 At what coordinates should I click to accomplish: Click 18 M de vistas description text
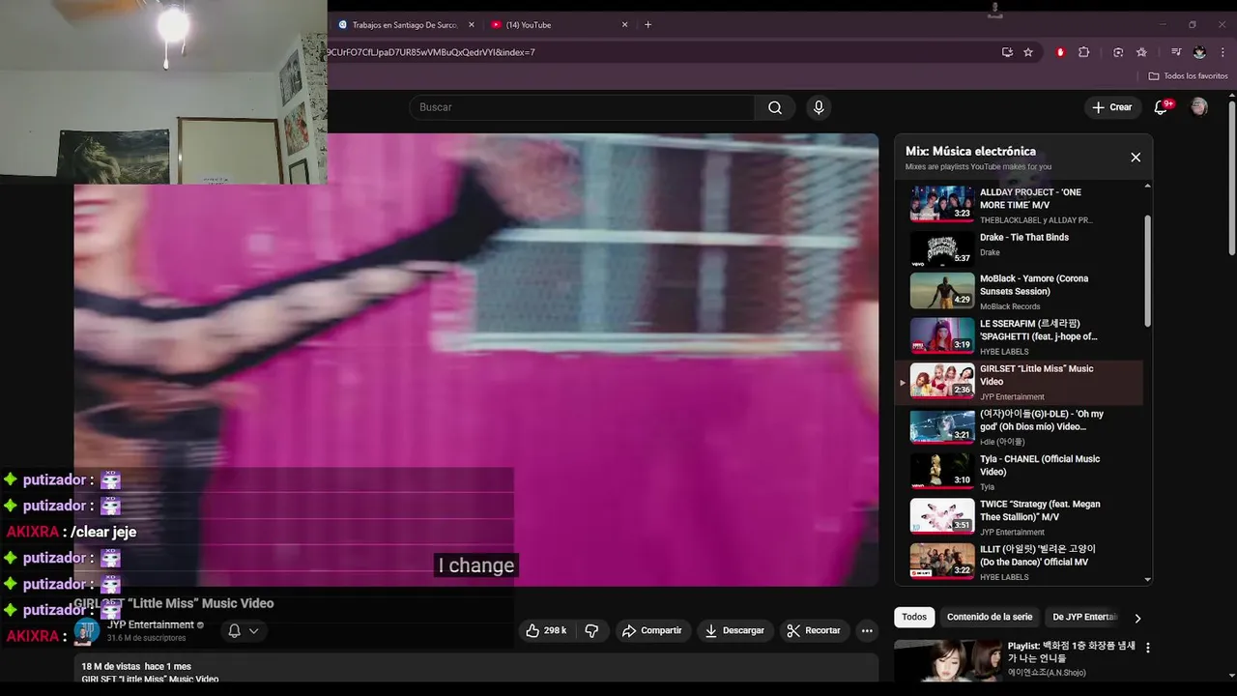(x=136, y=667)
